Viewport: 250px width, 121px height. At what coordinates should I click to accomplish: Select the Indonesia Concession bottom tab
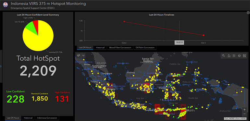[47, 118]
